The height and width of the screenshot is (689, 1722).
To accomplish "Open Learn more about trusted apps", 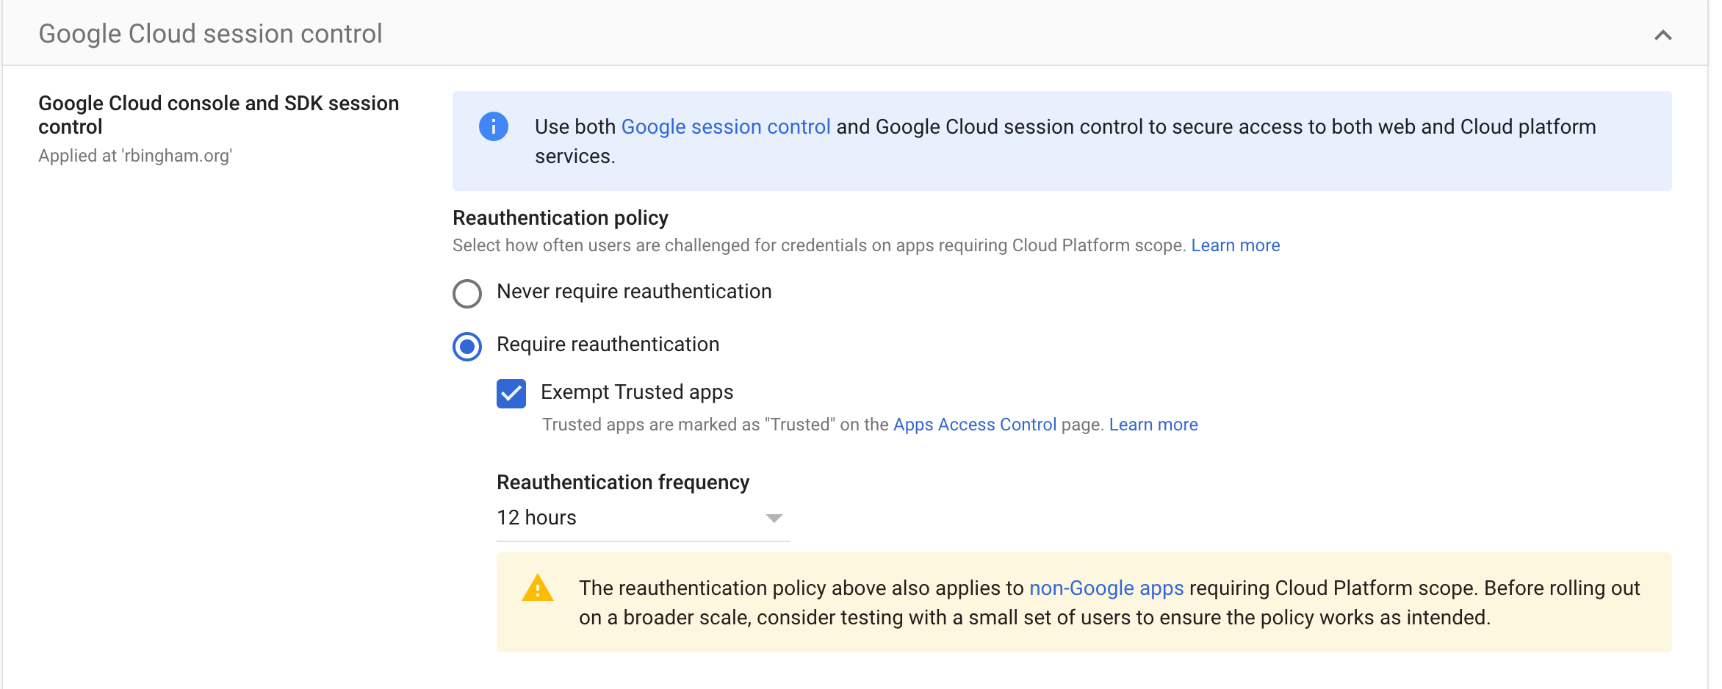I will [1153, 424].
